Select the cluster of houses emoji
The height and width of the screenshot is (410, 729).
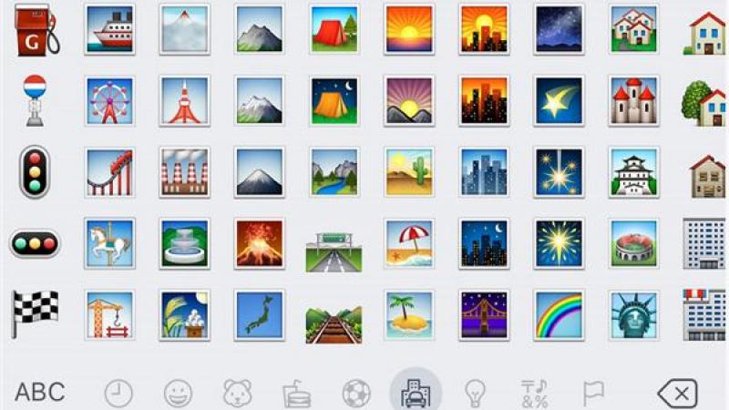pyautogui.click(x=633, y=29)
